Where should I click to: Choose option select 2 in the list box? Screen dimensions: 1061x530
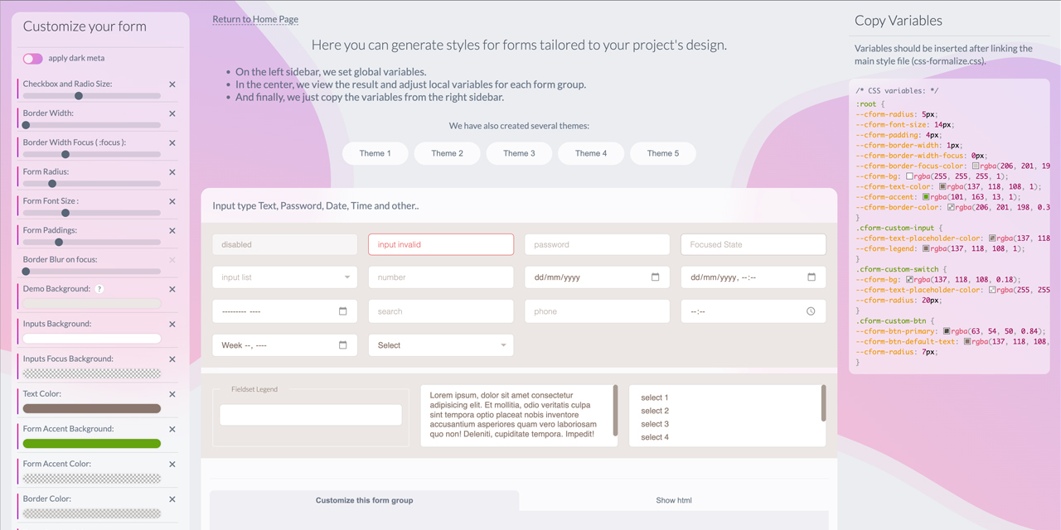(x=655, y=411)
